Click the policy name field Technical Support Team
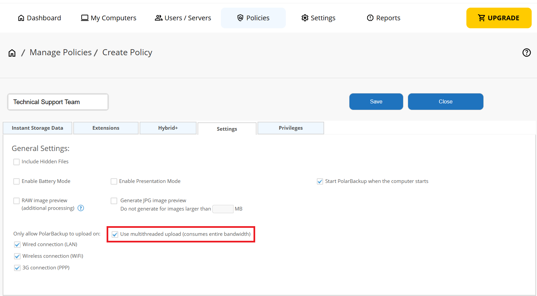Image resolution: width=537 pixels, height=296 pixels. [58, 102]
